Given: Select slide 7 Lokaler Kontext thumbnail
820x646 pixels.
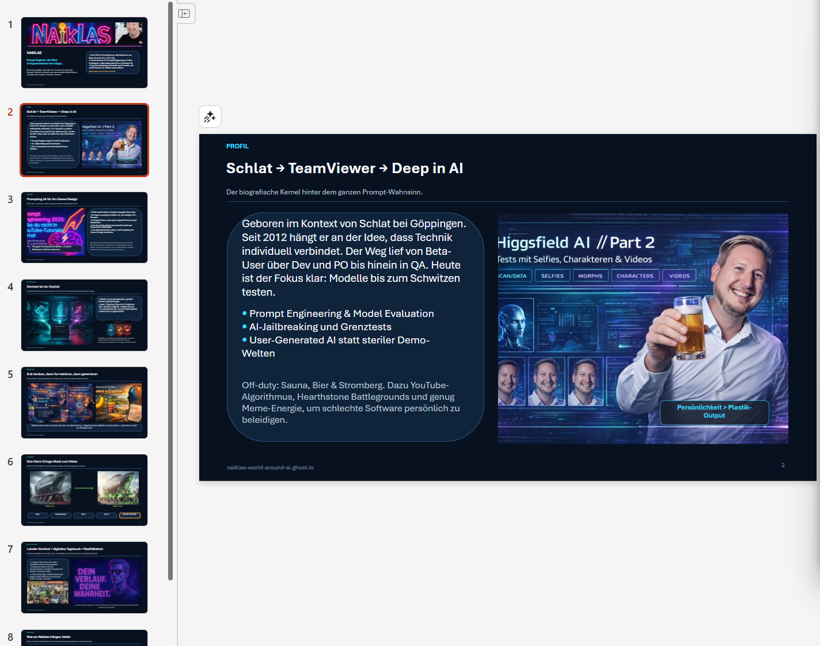Looking at the screenshot, I should click(84, 578).
